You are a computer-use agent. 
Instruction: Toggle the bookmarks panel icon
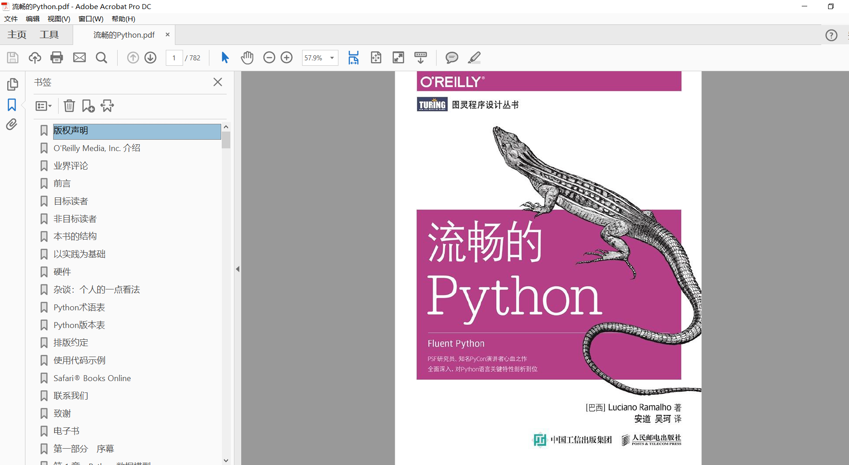12,105
